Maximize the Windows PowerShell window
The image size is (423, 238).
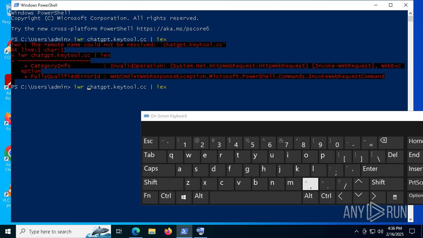click(391, 5)
